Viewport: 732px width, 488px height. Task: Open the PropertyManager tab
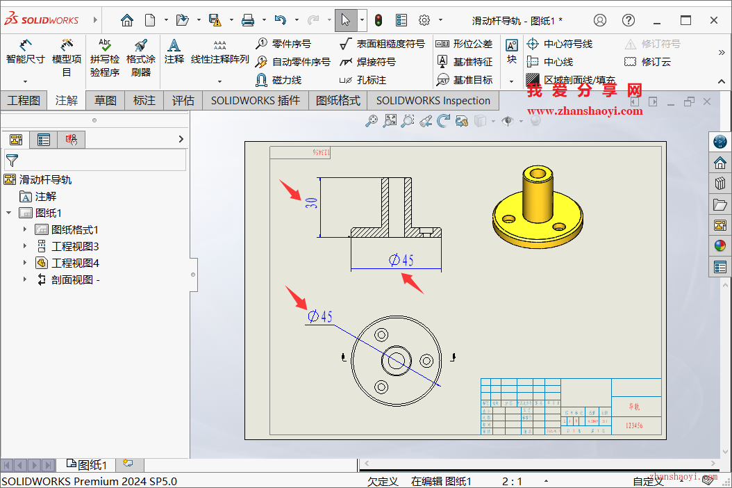(x=44, y=139)
